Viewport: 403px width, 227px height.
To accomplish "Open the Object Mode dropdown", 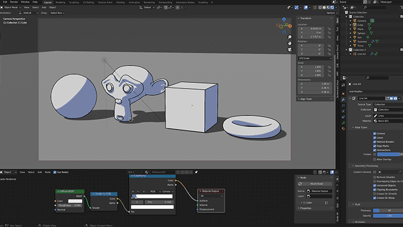I will (x=11, y=7).
